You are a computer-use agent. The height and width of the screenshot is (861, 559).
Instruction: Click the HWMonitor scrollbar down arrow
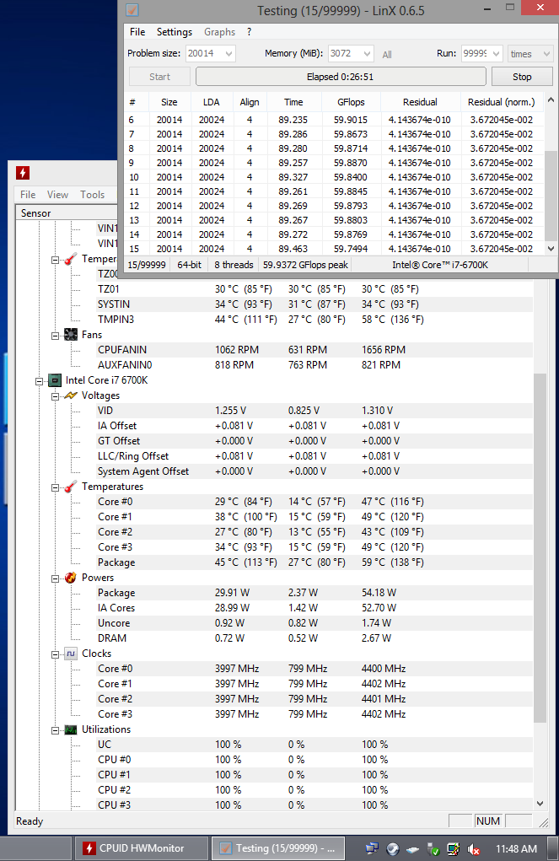pyautogui.click(x=540, y=804)
